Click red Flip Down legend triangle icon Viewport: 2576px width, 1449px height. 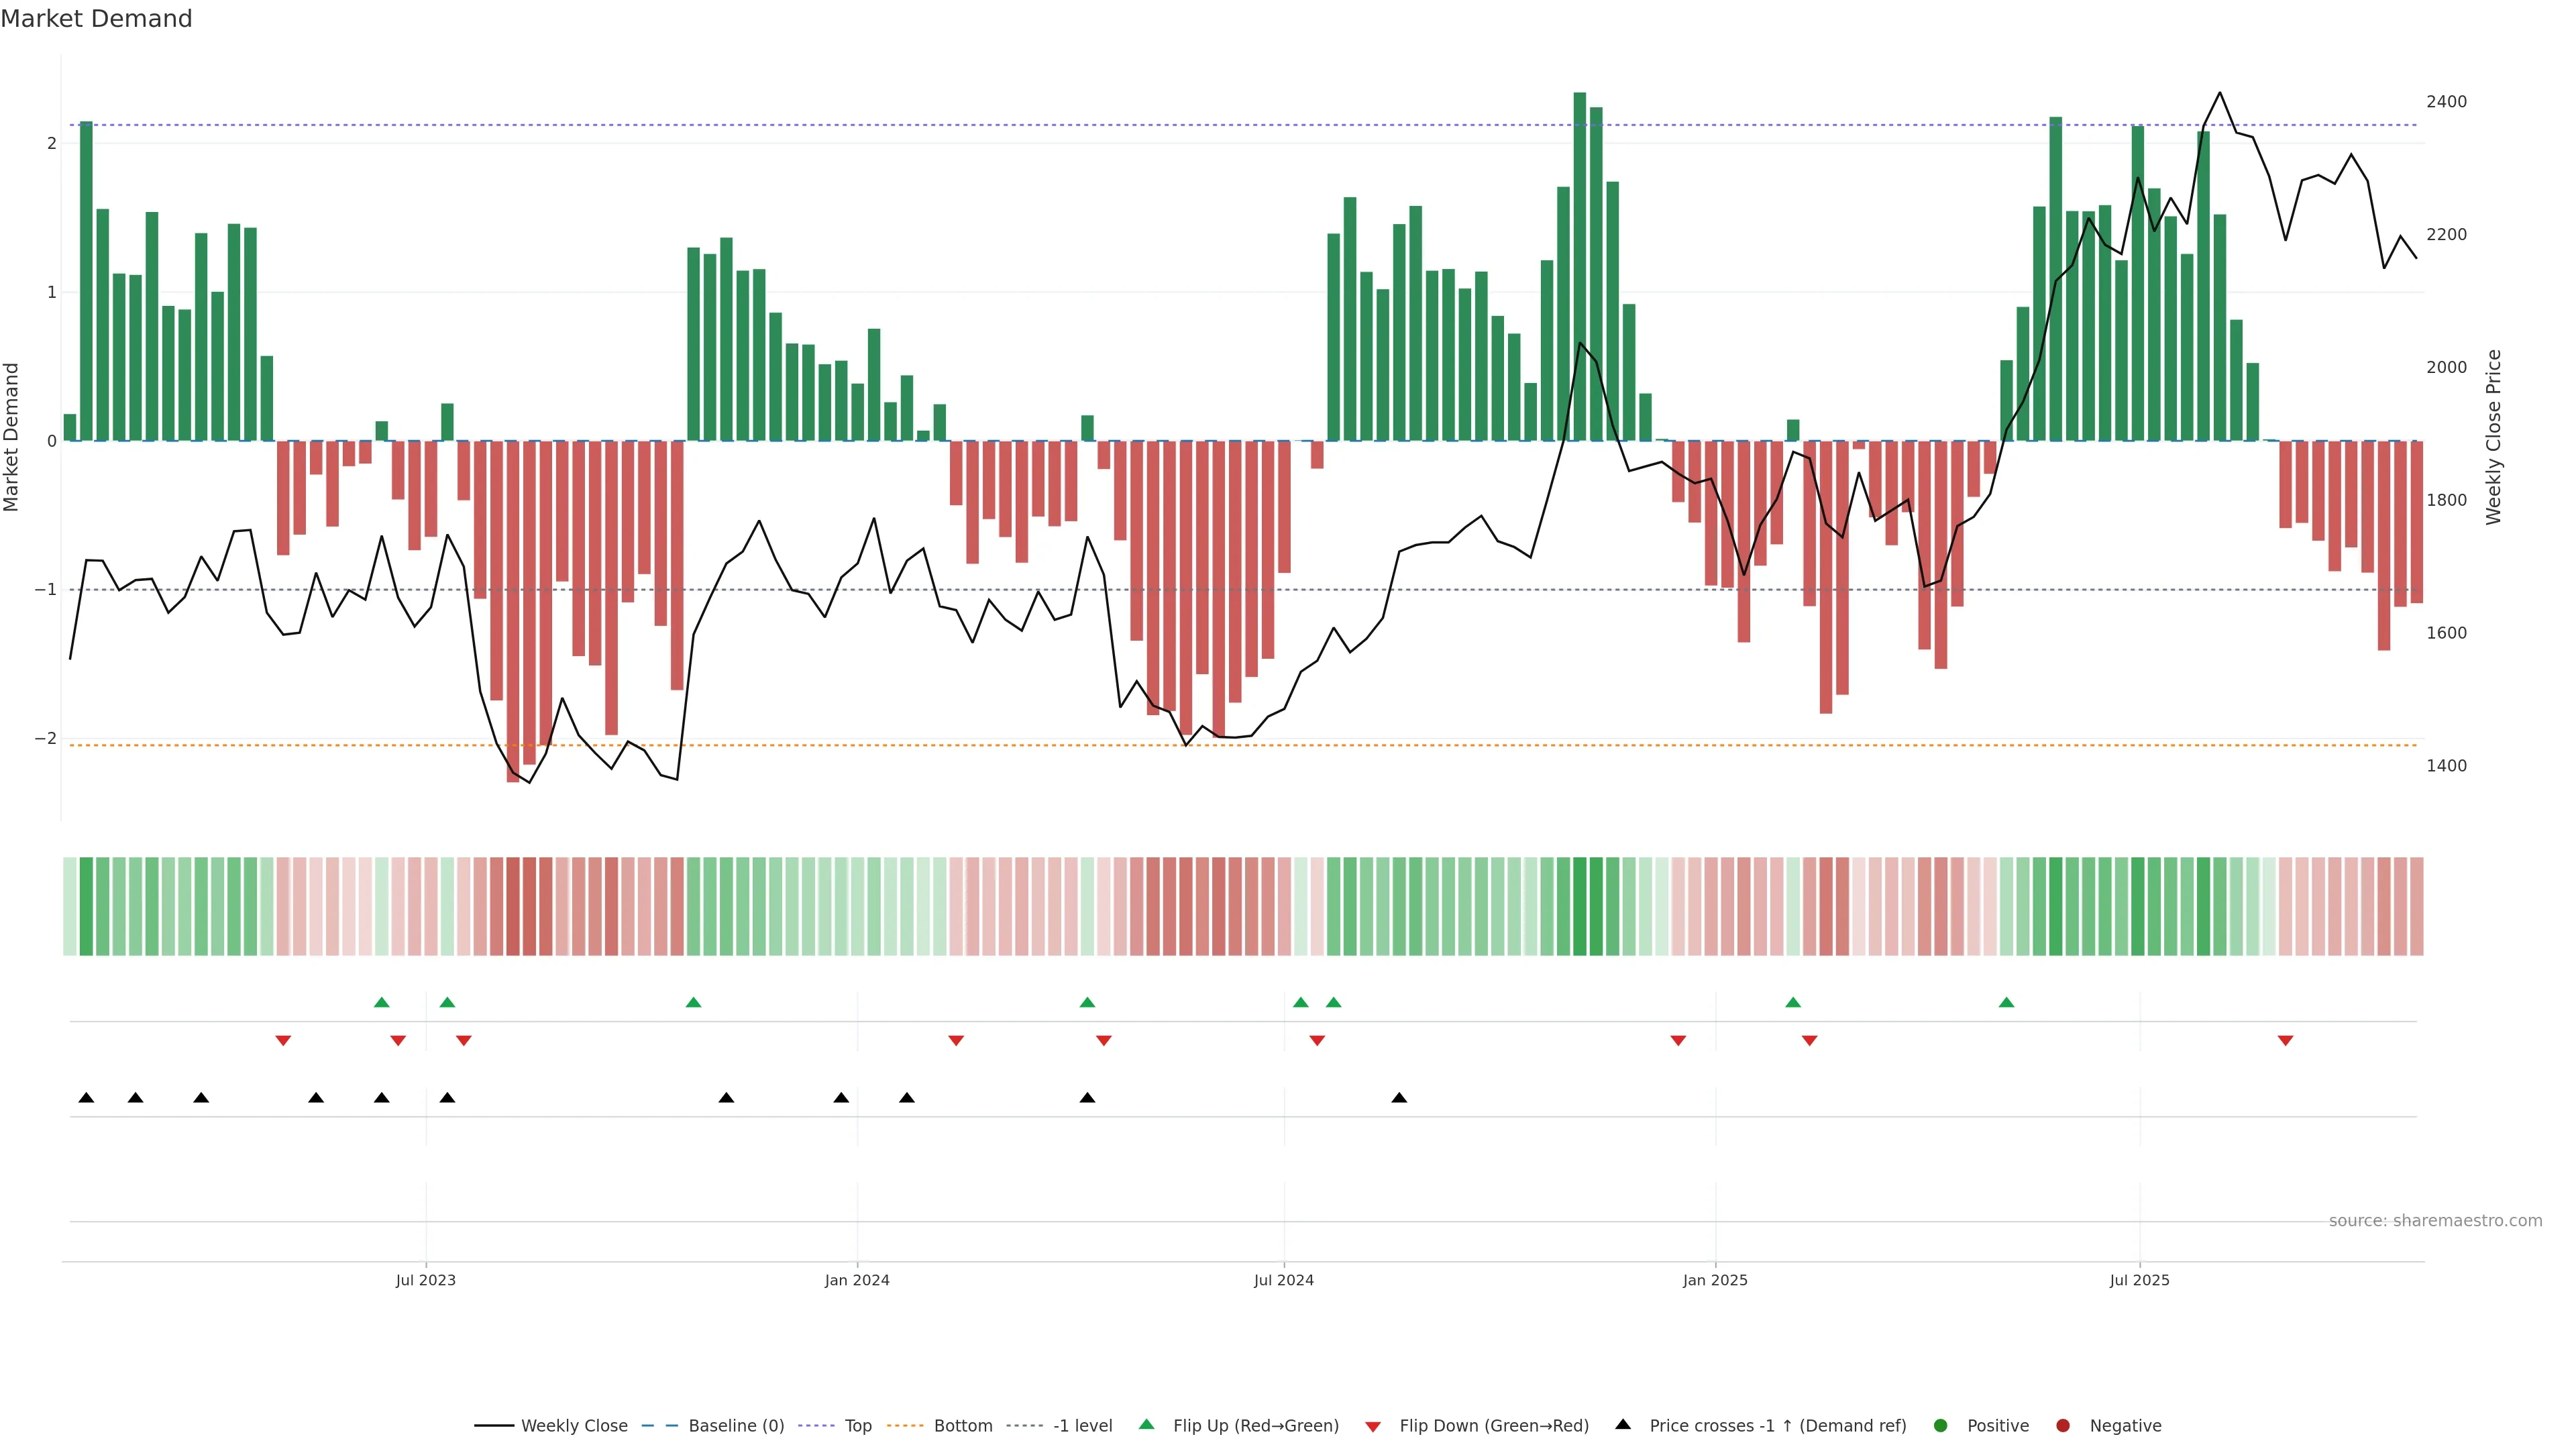point(1373,1427)
